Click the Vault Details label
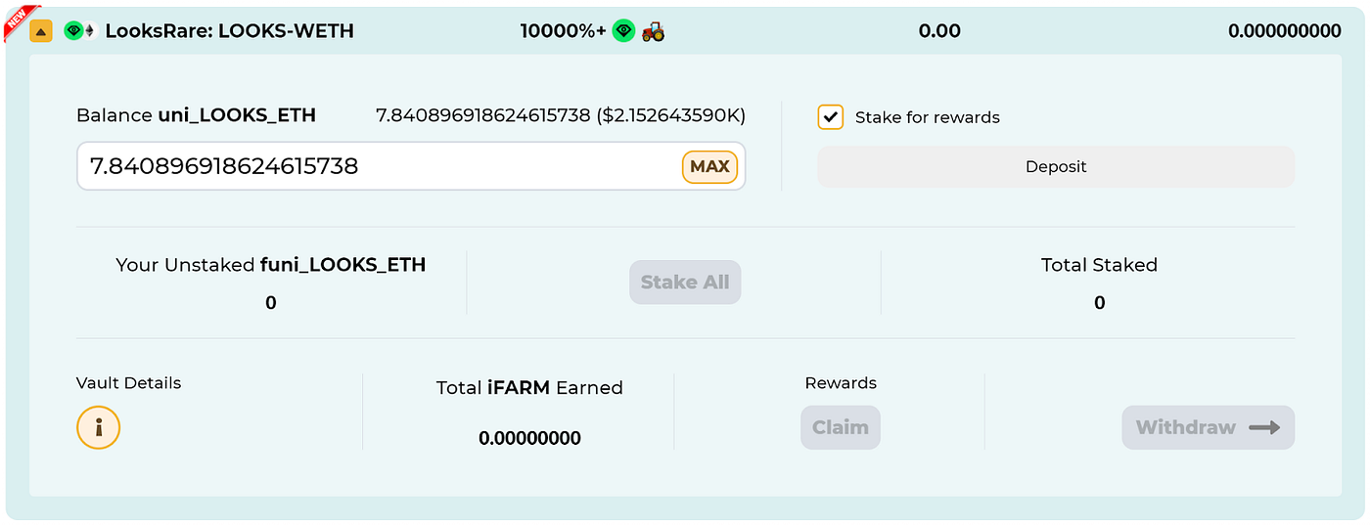The image size is (1370, 527). tap(128, 383)
